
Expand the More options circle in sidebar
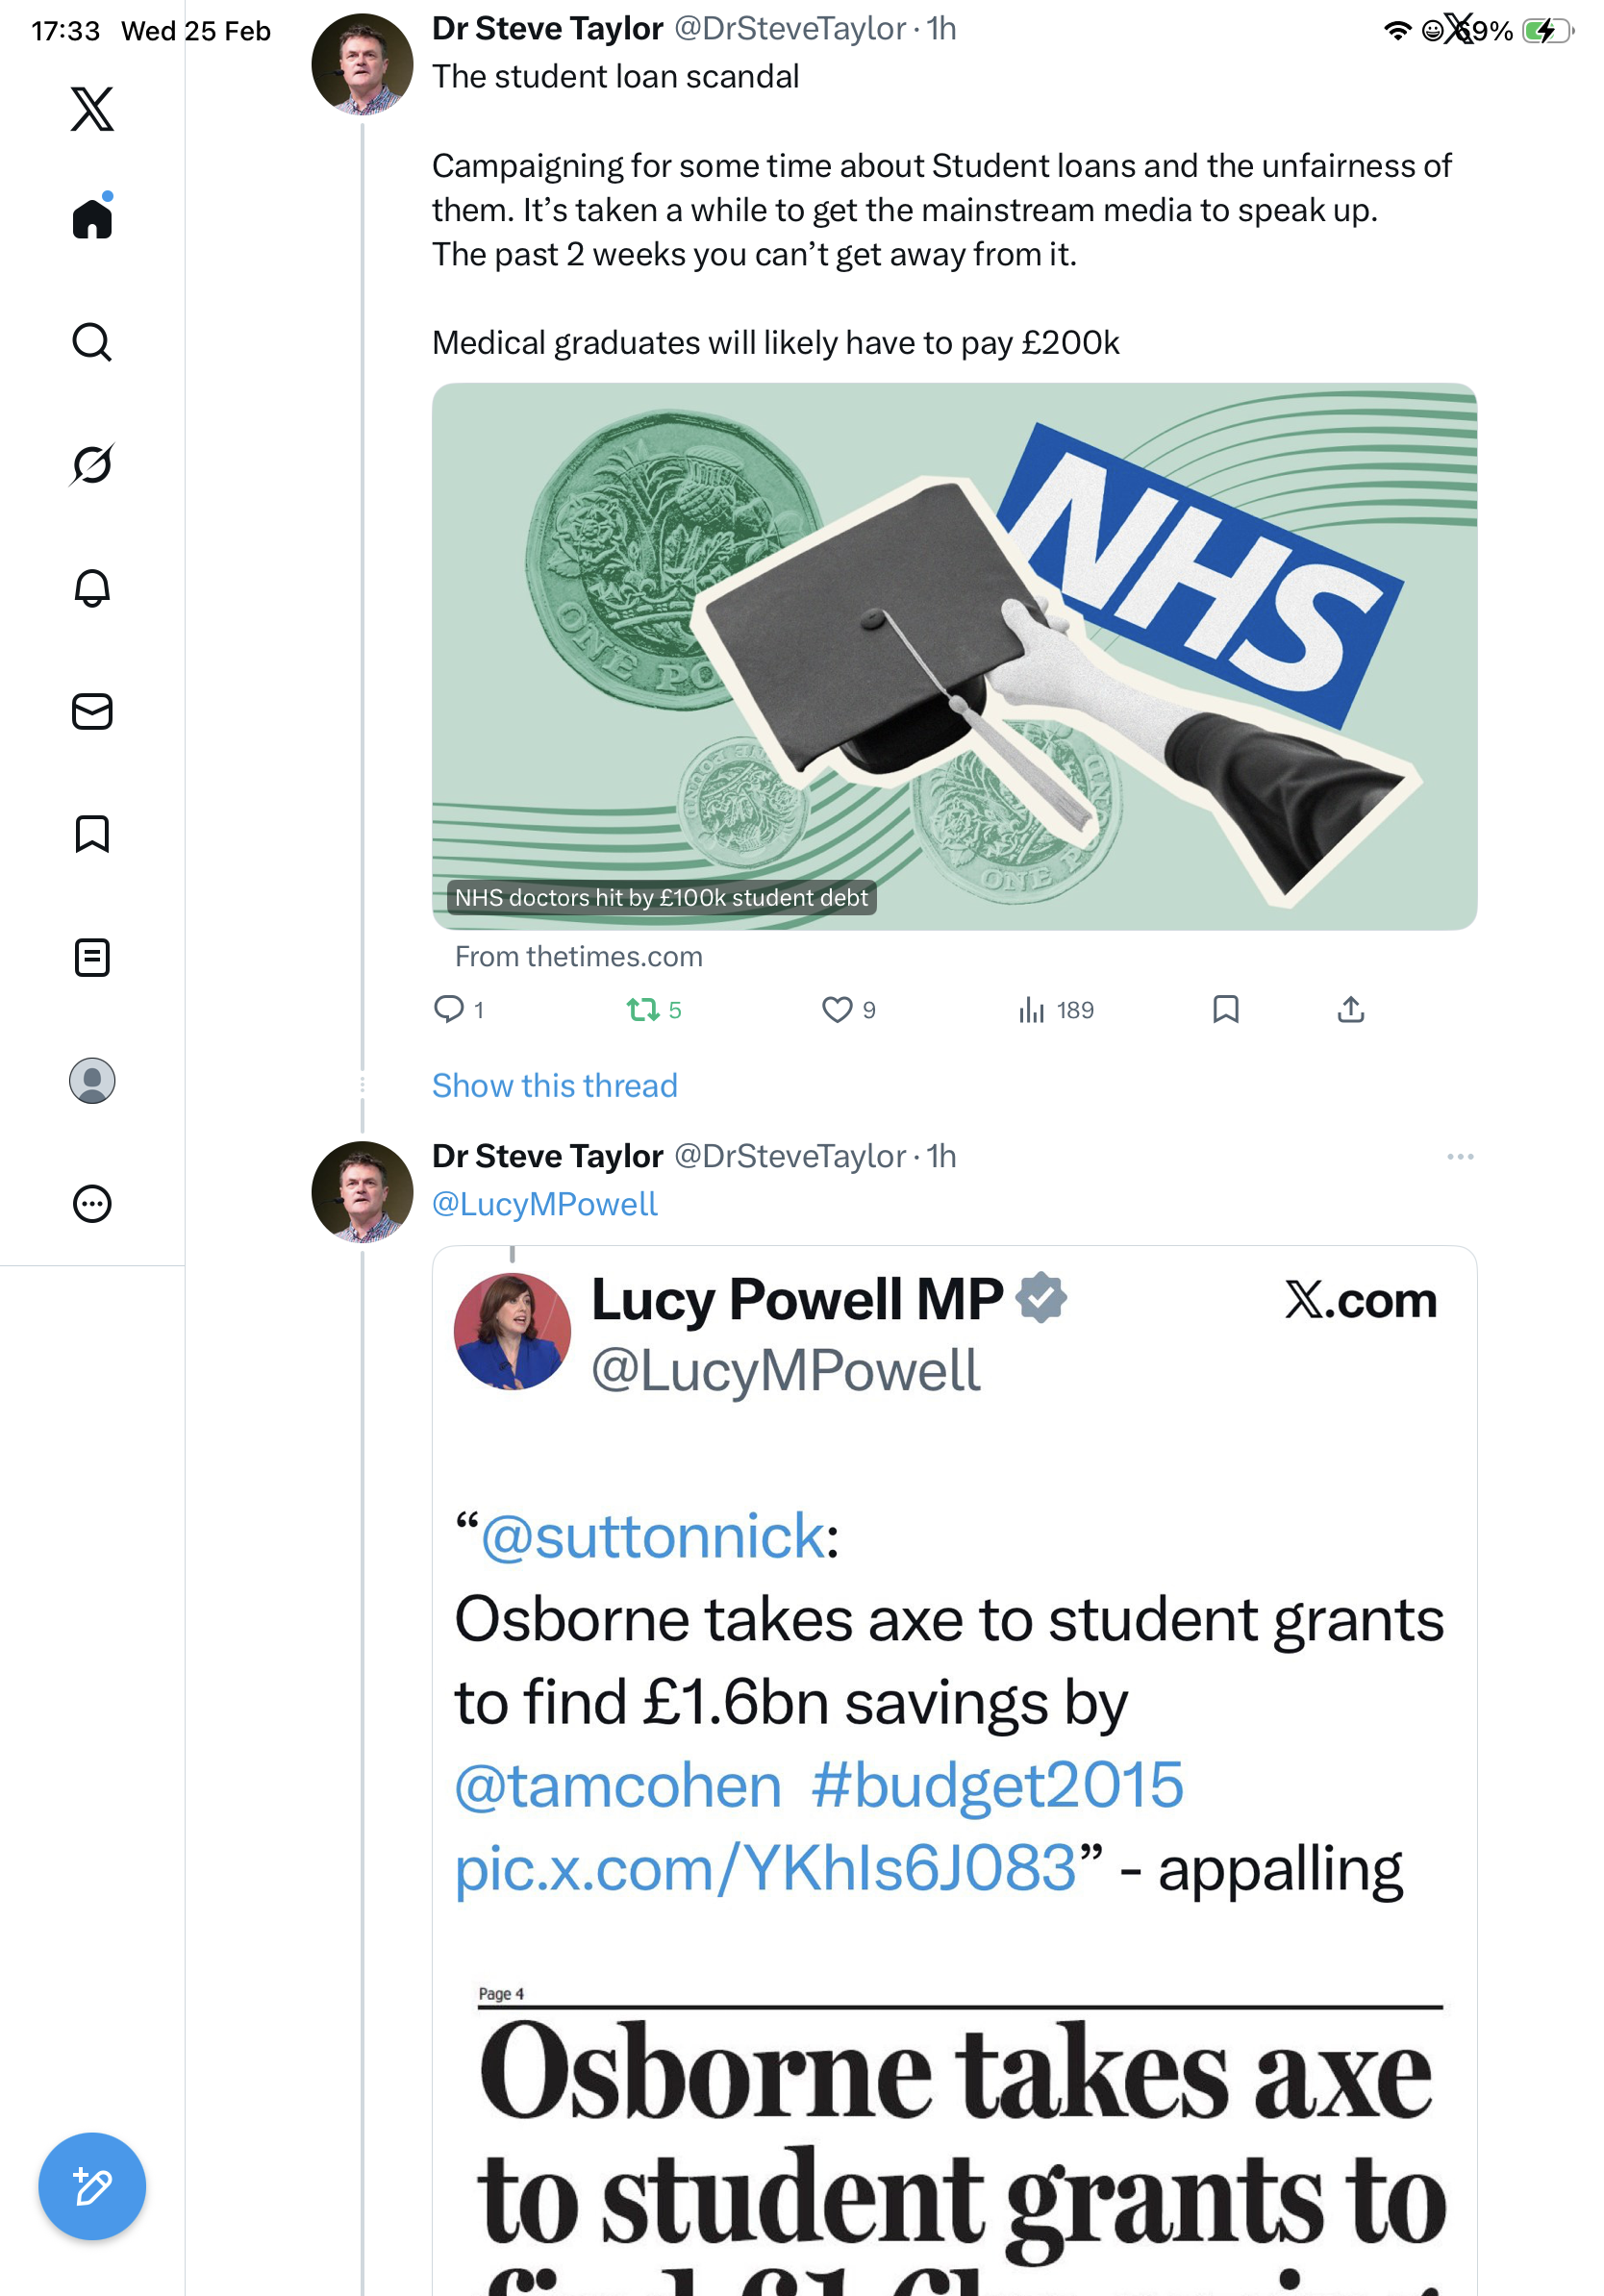point(92,1204)
